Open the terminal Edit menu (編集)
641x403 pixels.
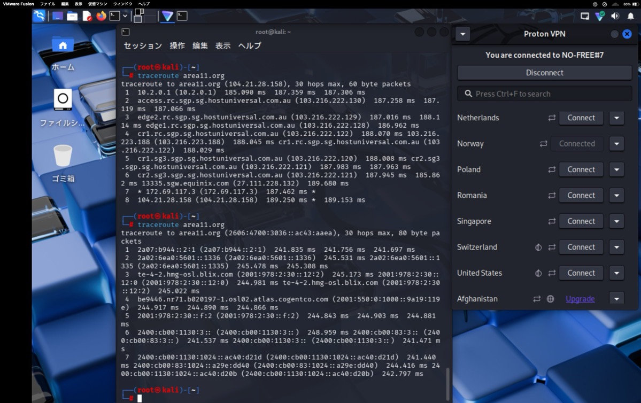tap(200, 46)
